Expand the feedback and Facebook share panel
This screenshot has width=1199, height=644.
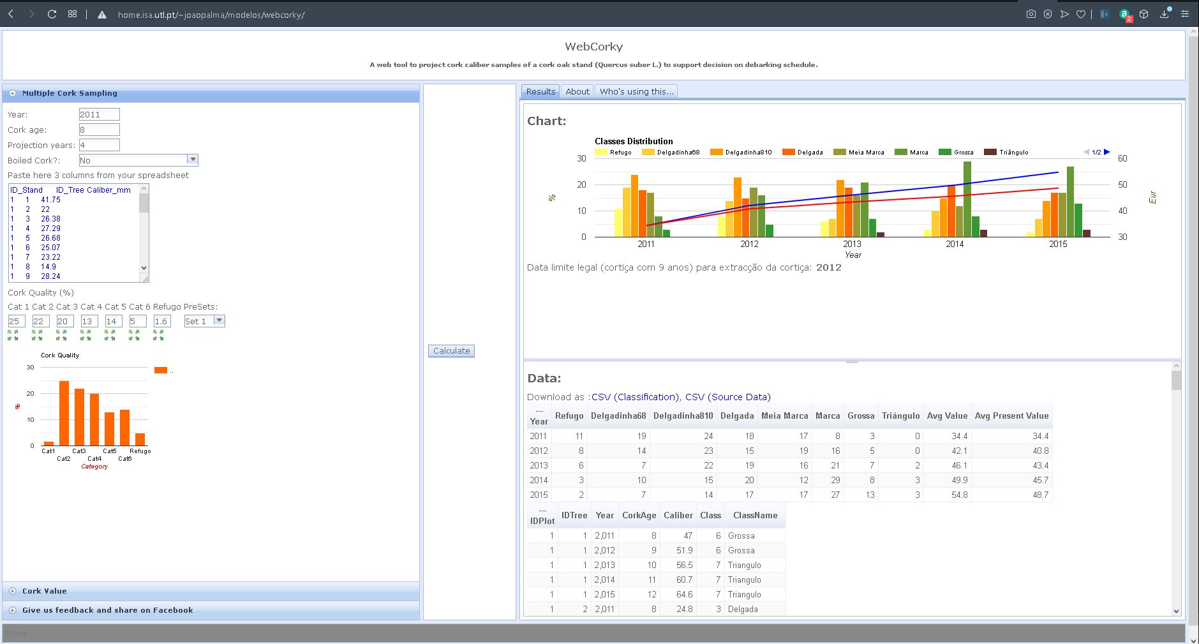pos(12,610)
